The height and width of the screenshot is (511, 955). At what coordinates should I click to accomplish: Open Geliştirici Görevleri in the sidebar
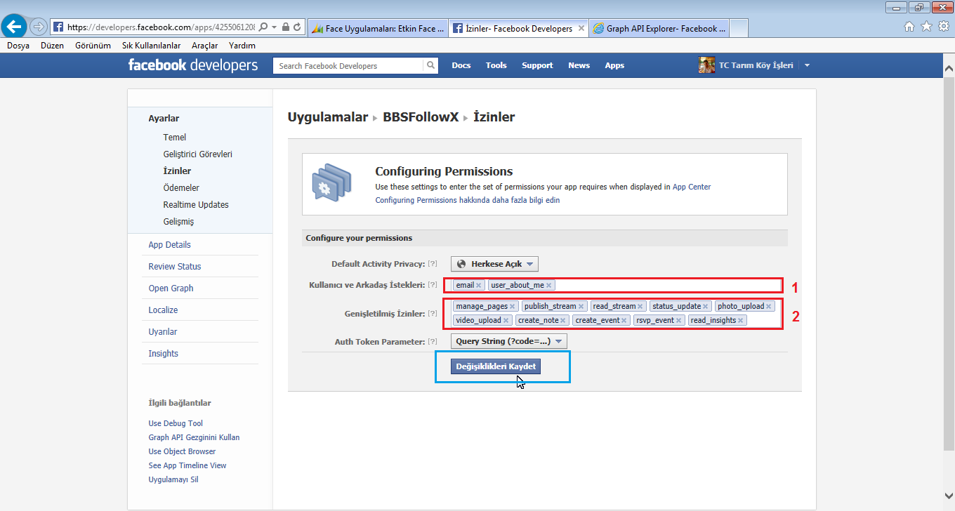point(197,154)
